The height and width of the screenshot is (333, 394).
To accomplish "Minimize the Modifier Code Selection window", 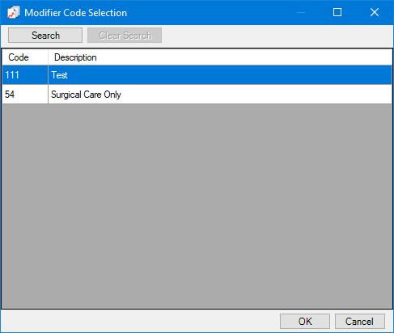I will [301, 12].
